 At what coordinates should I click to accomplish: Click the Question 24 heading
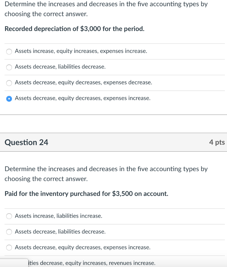[x=26, y=142]
